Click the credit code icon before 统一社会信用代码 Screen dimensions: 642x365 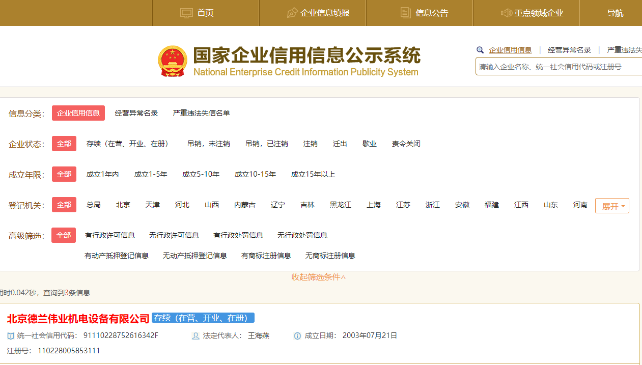coord(11,336)
